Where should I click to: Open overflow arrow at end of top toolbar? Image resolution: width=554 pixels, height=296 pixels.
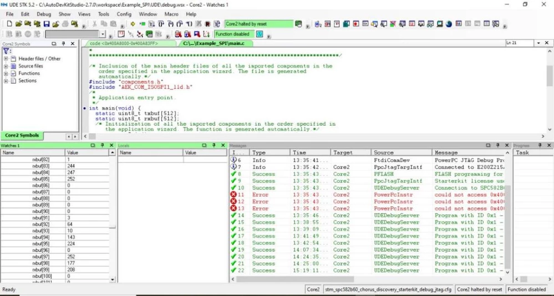505,26
